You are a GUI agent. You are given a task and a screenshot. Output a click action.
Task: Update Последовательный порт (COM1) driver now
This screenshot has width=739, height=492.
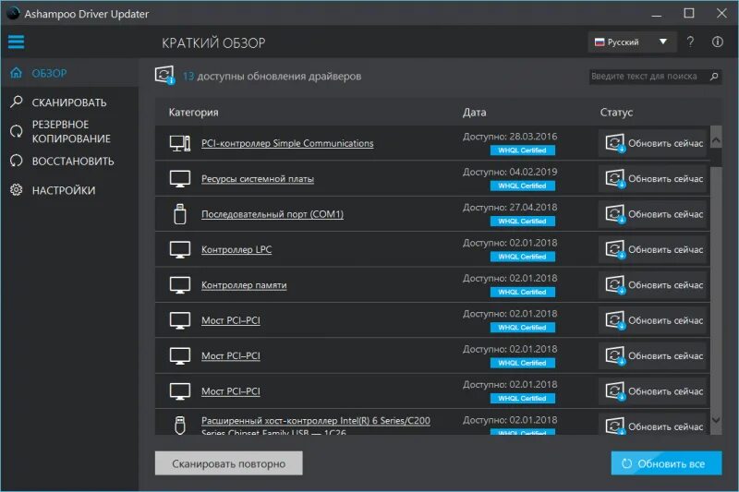(654, 214)
